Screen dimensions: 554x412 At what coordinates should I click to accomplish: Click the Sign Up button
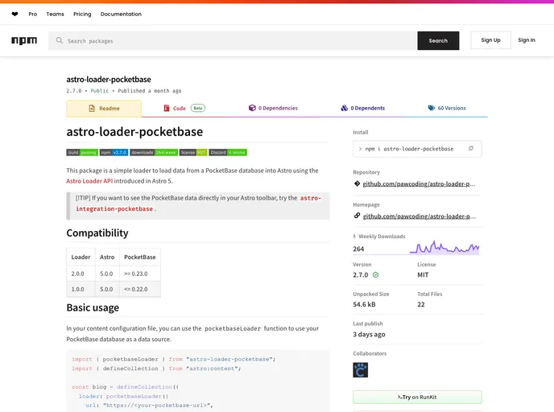pos(490,40)
